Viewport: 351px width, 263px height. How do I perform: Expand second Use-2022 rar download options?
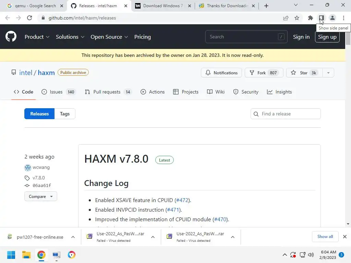pyautogui.click(x=233, y=237)
